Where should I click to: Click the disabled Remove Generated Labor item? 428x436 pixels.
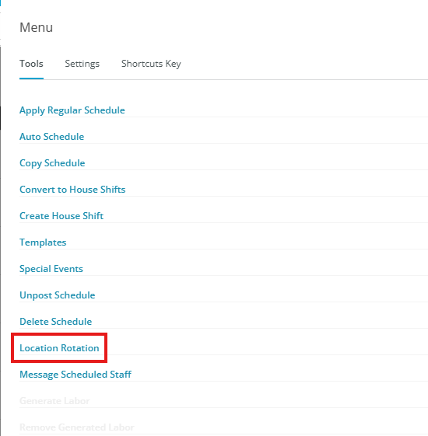[x=77, y=427]
